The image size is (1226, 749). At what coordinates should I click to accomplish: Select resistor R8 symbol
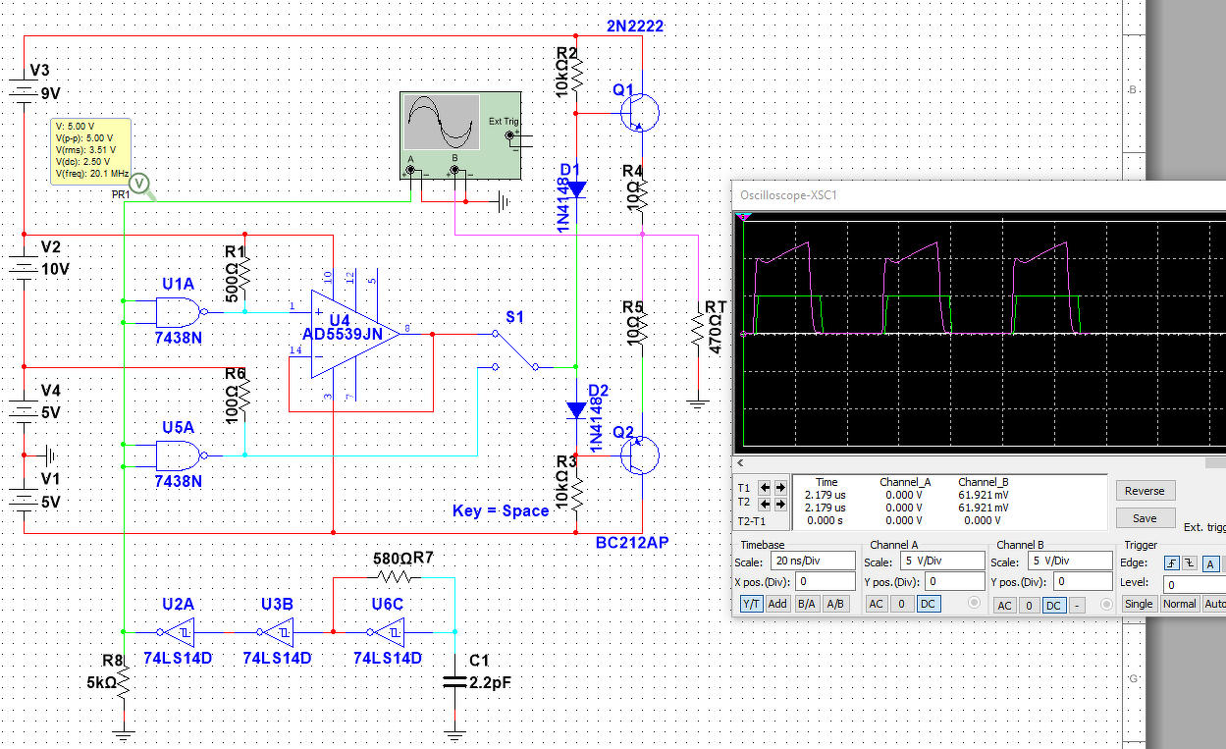[124, 679]
